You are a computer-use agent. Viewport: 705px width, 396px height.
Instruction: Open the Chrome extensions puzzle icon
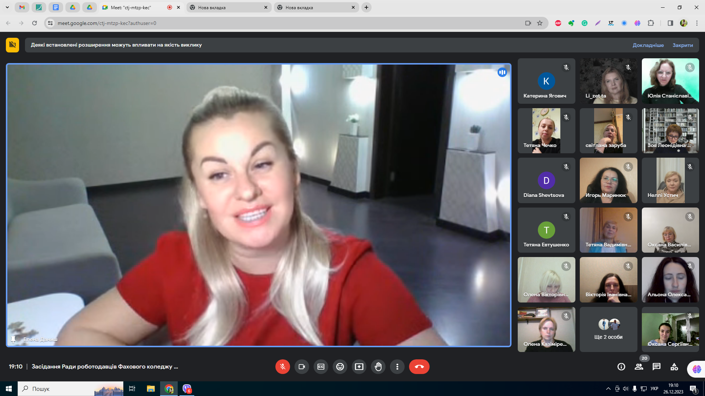click(651, 23)
